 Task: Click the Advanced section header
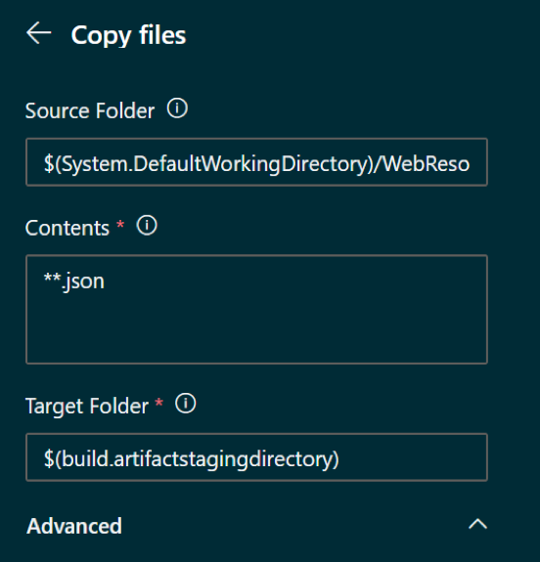pyautogui.click(x=74, y=526)
